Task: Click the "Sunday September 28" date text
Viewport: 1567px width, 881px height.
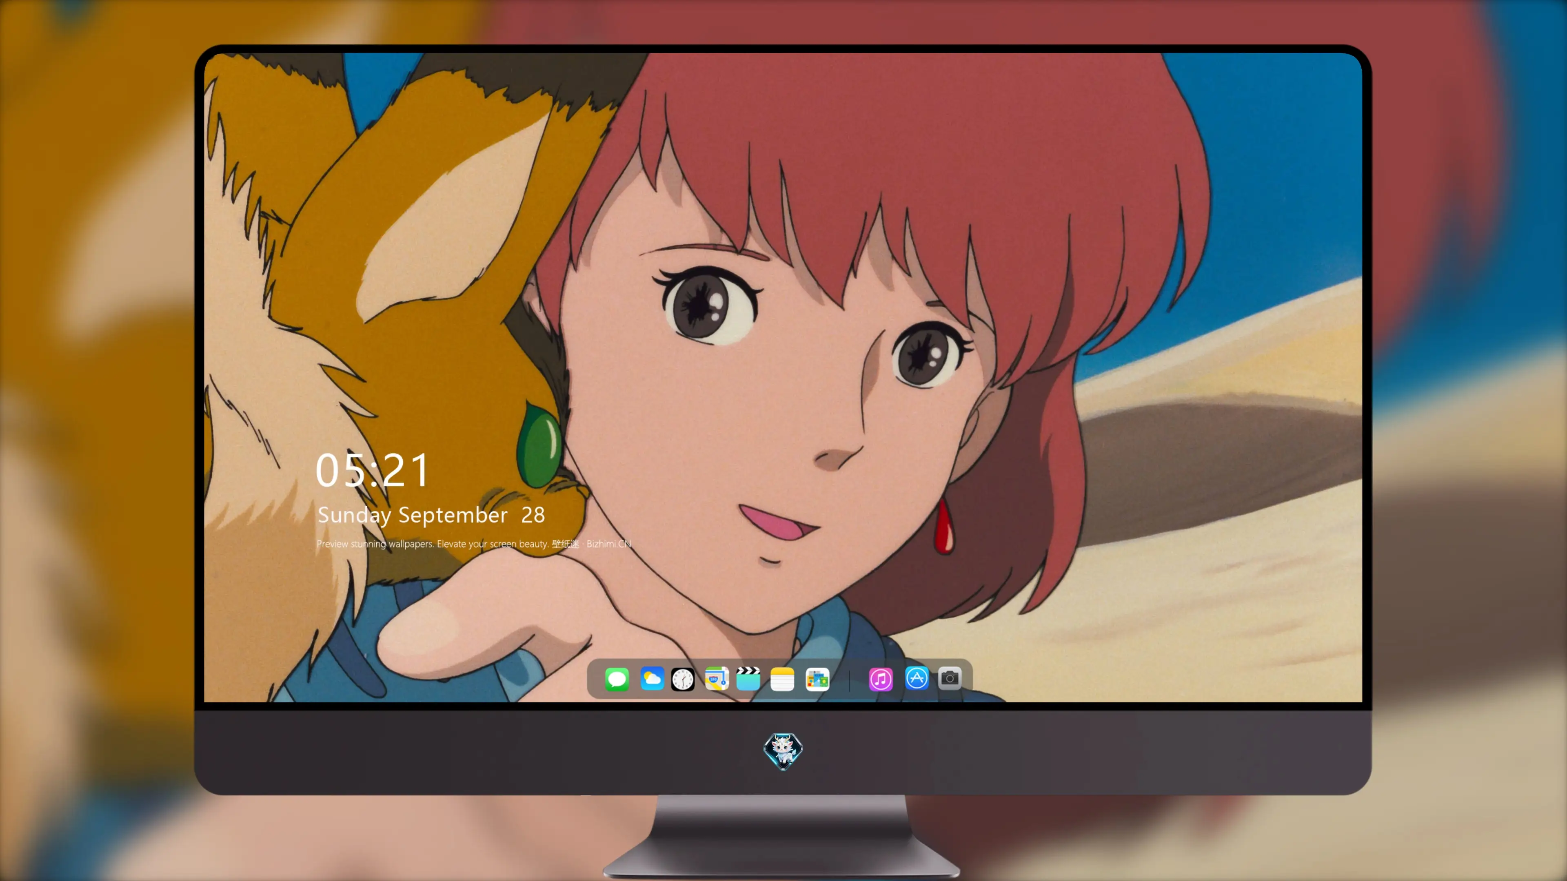Action: point(431,516)
